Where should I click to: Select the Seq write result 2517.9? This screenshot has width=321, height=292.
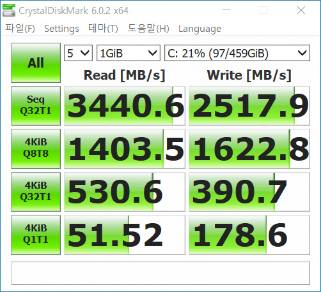[x=249, y=106]
